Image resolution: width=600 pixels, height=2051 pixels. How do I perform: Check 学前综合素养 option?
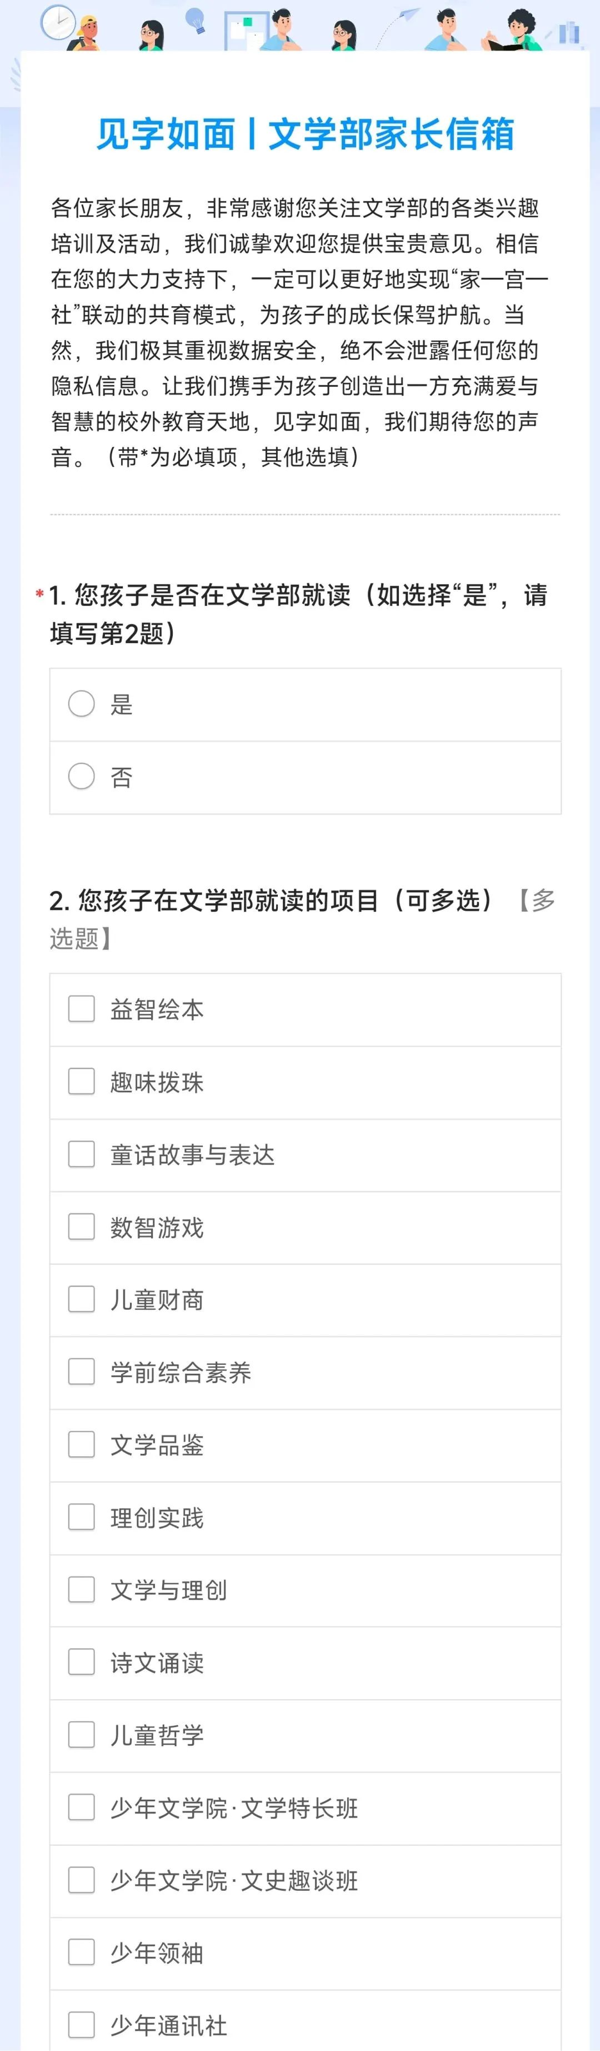pos(81,1371)
